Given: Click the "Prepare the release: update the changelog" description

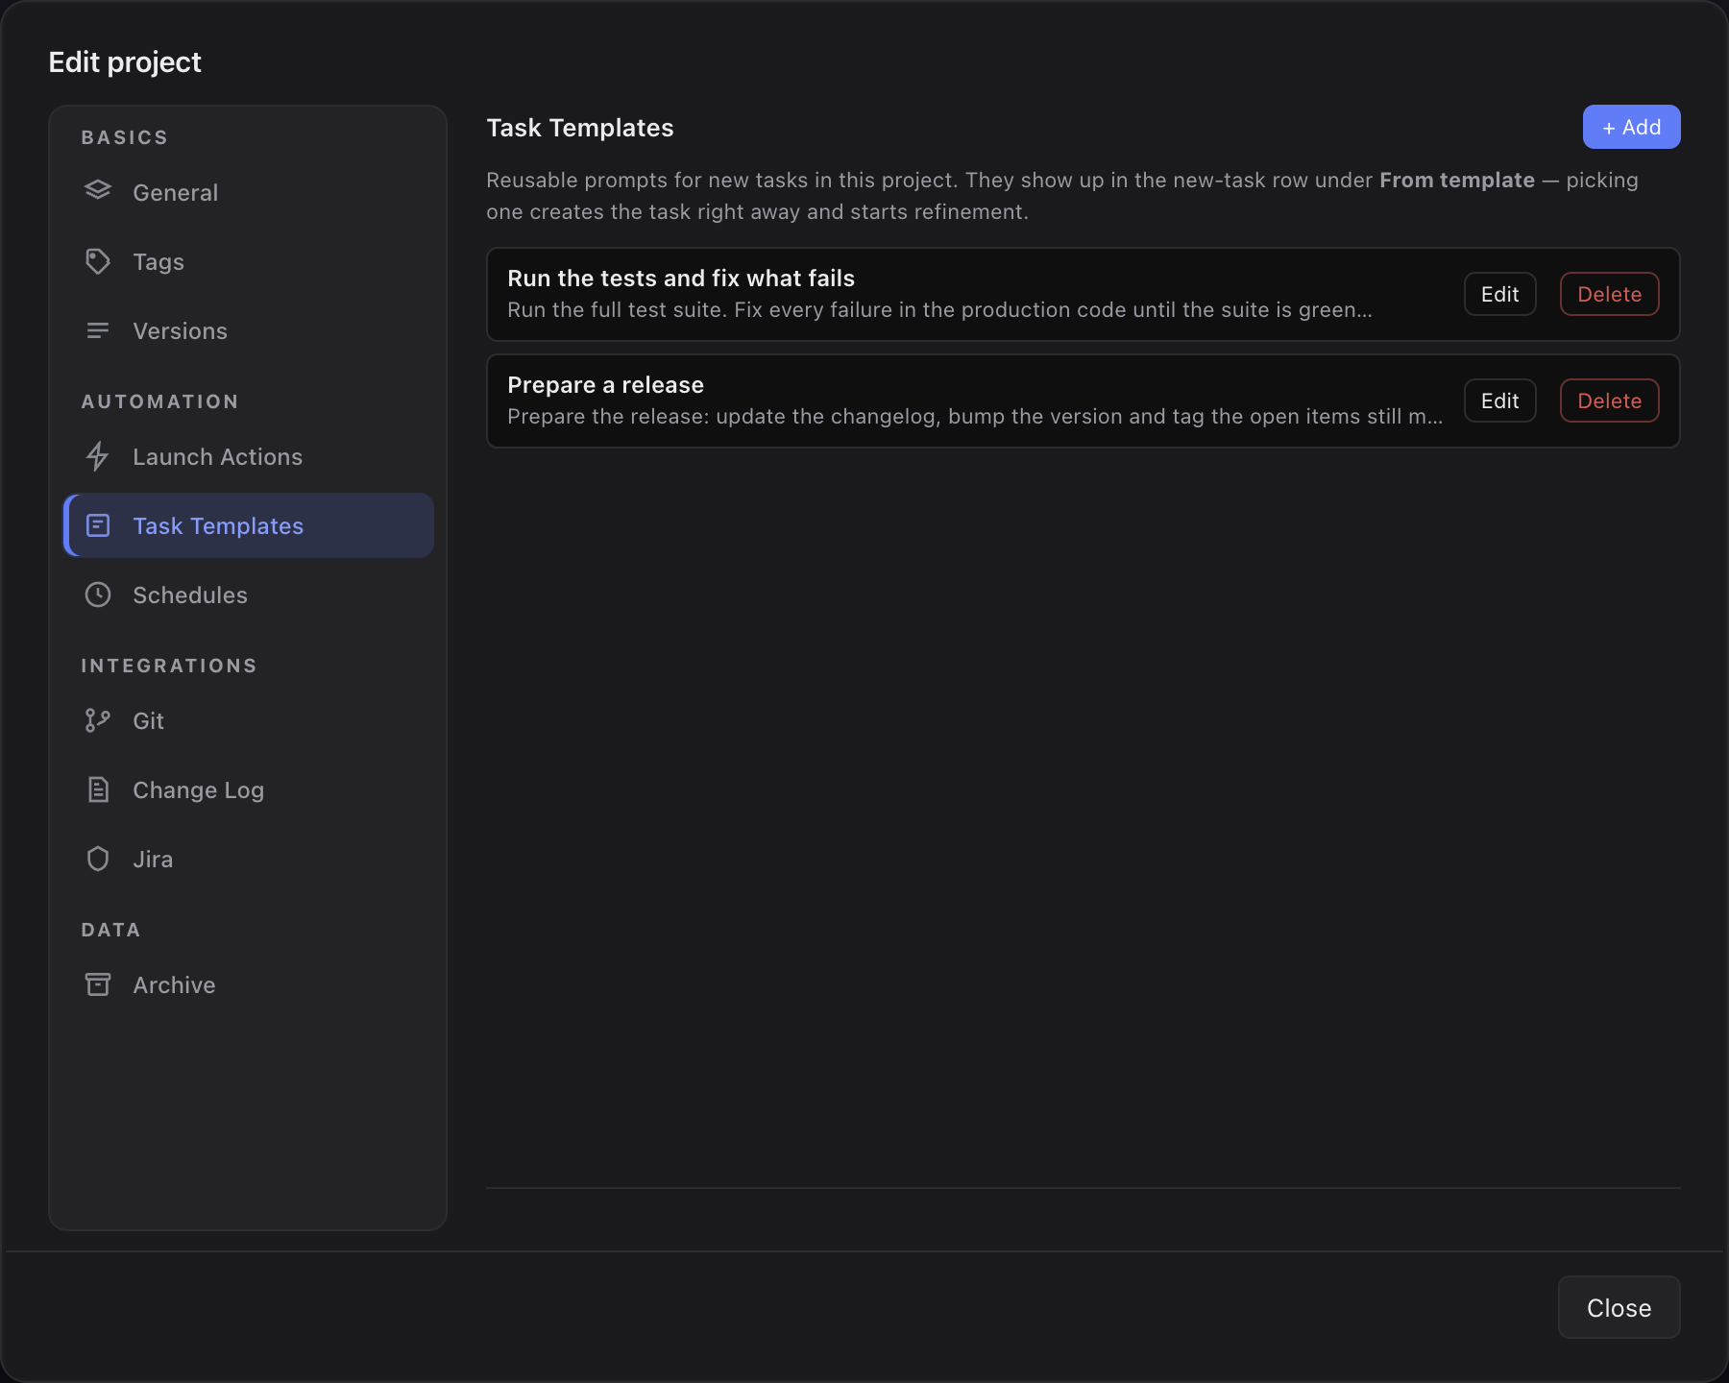Looking at the screenshot, I should pos(975,416).
